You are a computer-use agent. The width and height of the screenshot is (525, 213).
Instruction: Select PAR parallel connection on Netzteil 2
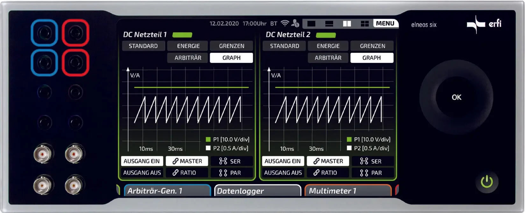tap(372, 173)
